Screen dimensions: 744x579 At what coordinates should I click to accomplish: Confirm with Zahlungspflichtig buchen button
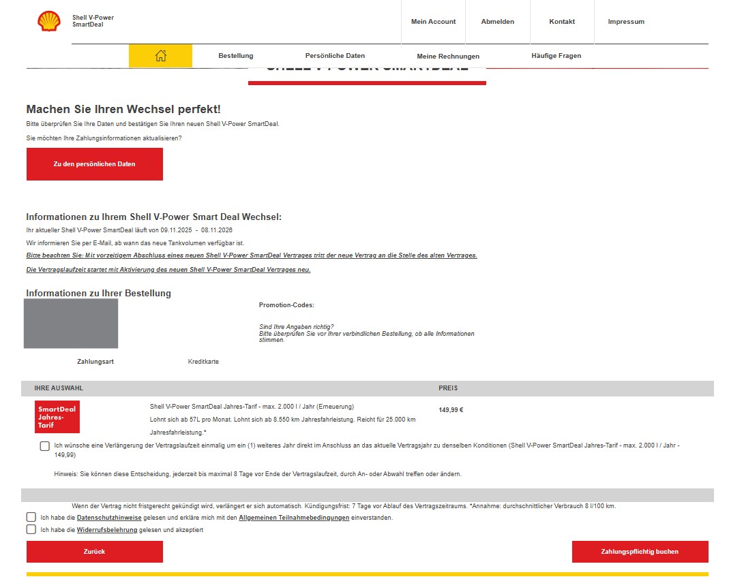[640, 552]
